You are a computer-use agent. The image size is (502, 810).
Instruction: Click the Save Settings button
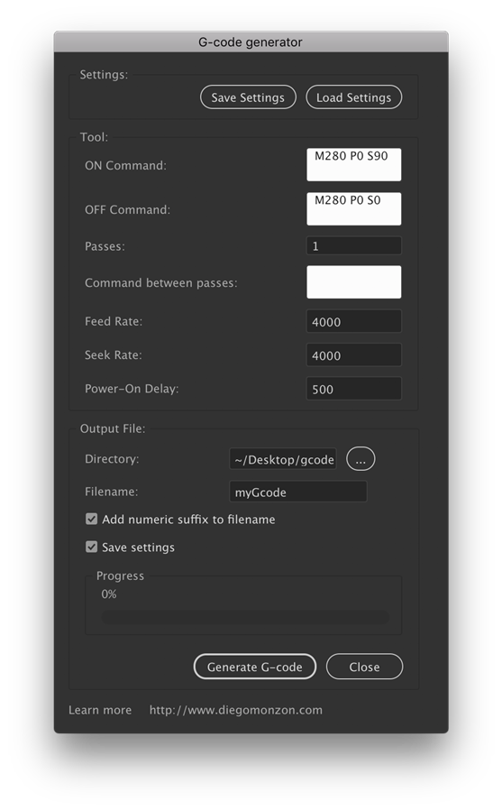[248, 97]
